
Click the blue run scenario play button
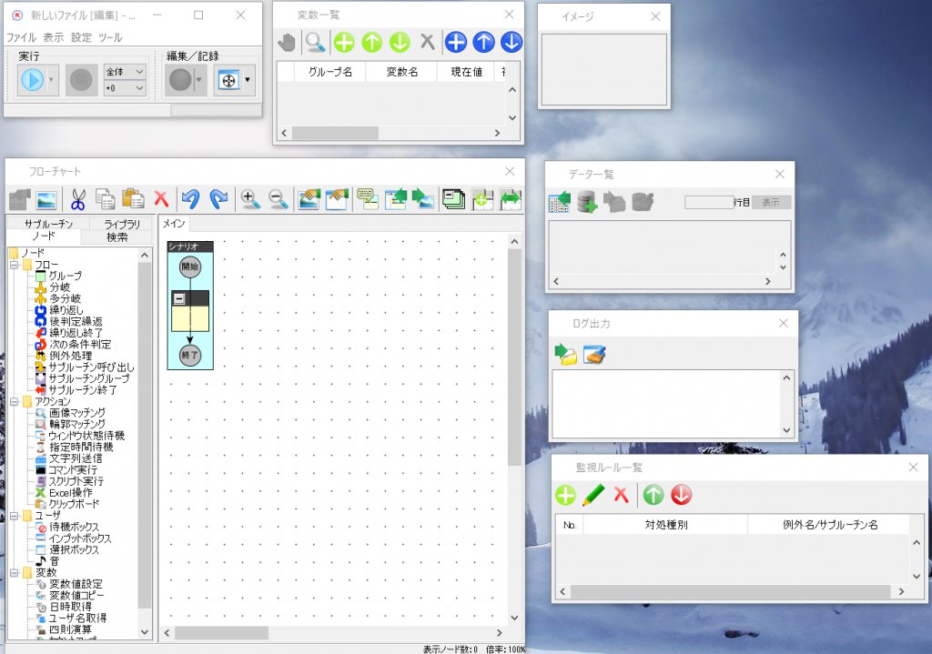[x=32, y=80]
